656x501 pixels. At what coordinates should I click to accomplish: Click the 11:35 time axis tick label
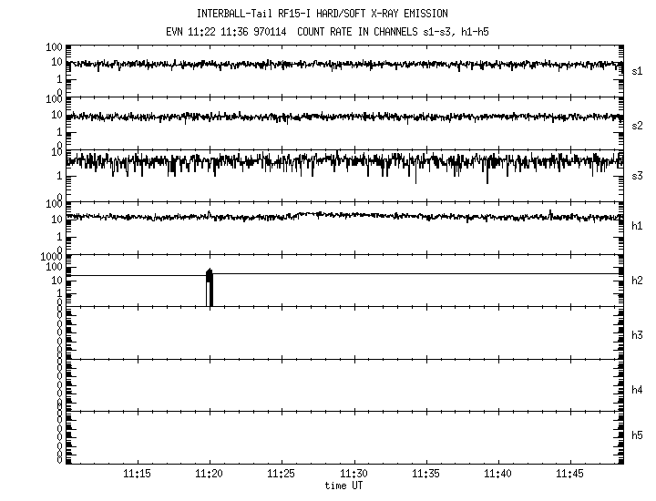(425, 475)
